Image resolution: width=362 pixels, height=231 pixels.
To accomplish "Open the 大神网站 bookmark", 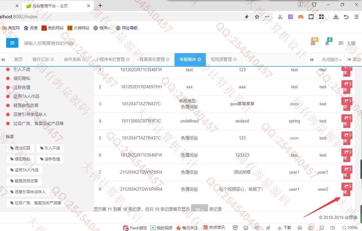I will coord(78,28).
